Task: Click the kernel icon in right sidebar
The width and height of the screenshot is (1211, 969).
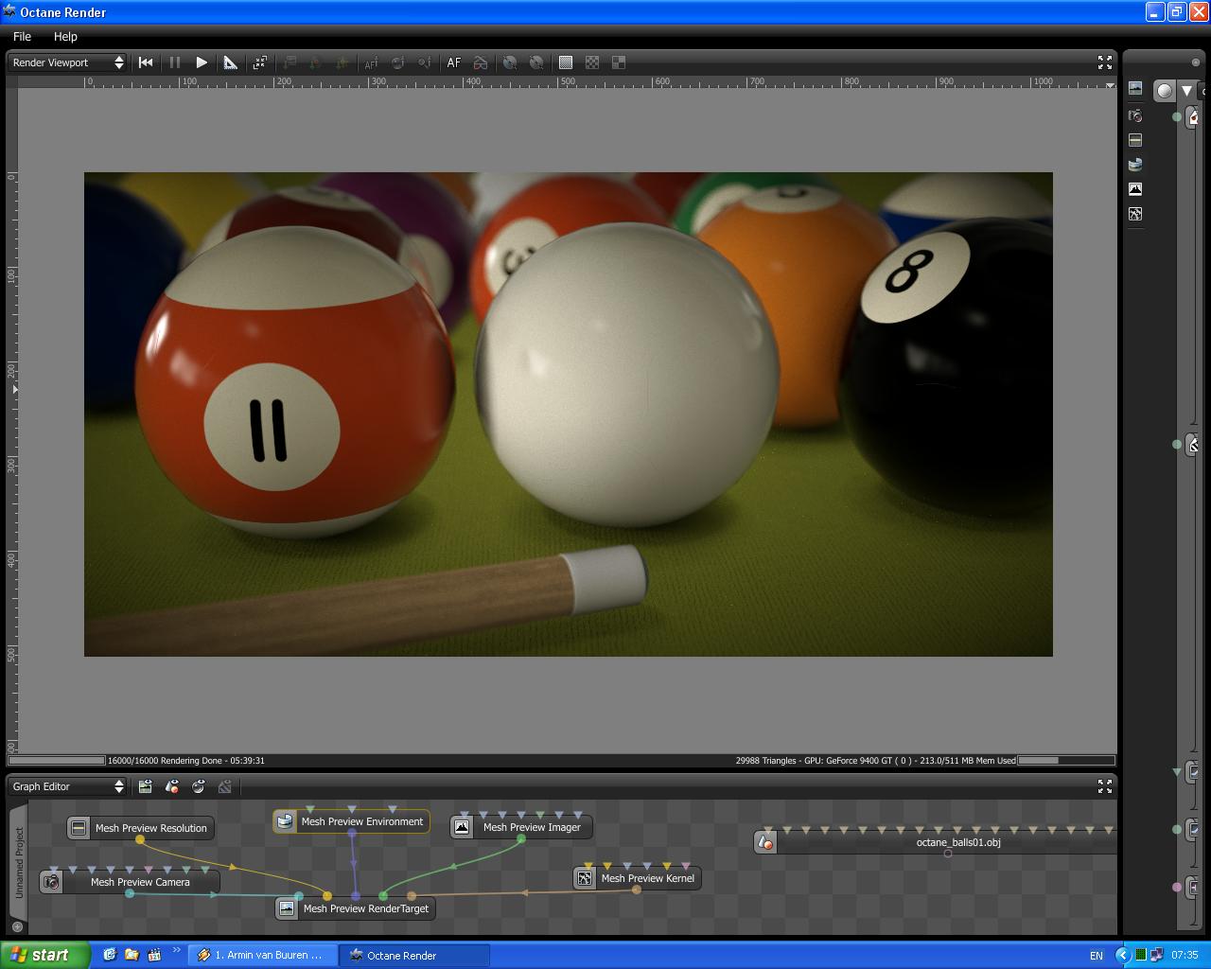Action: tap(1135, 214)
